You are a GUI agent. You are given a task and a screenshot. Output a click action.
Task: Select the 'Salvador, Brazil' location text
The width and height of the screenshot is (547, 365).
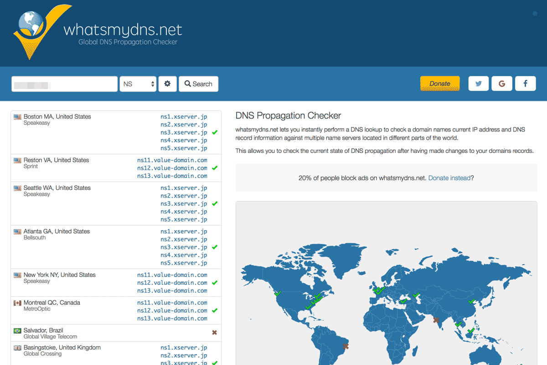coord(43,330)
